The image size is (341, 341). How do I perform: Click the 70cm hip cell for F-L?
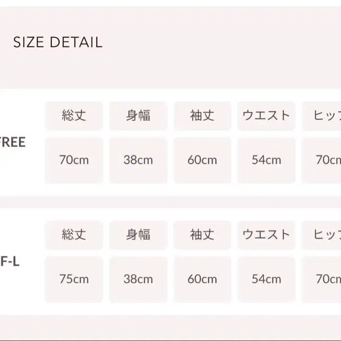point(326,279)
